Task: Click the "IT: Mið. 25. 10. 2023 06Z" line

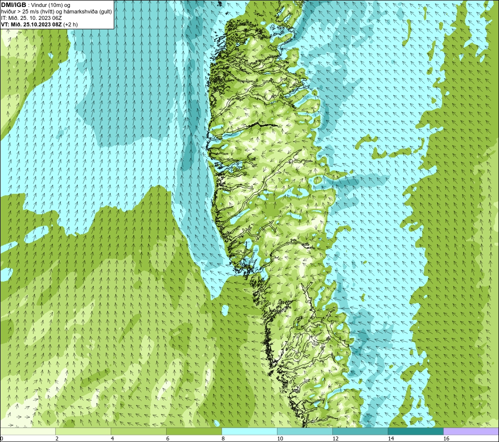Action: pos(31,18)
